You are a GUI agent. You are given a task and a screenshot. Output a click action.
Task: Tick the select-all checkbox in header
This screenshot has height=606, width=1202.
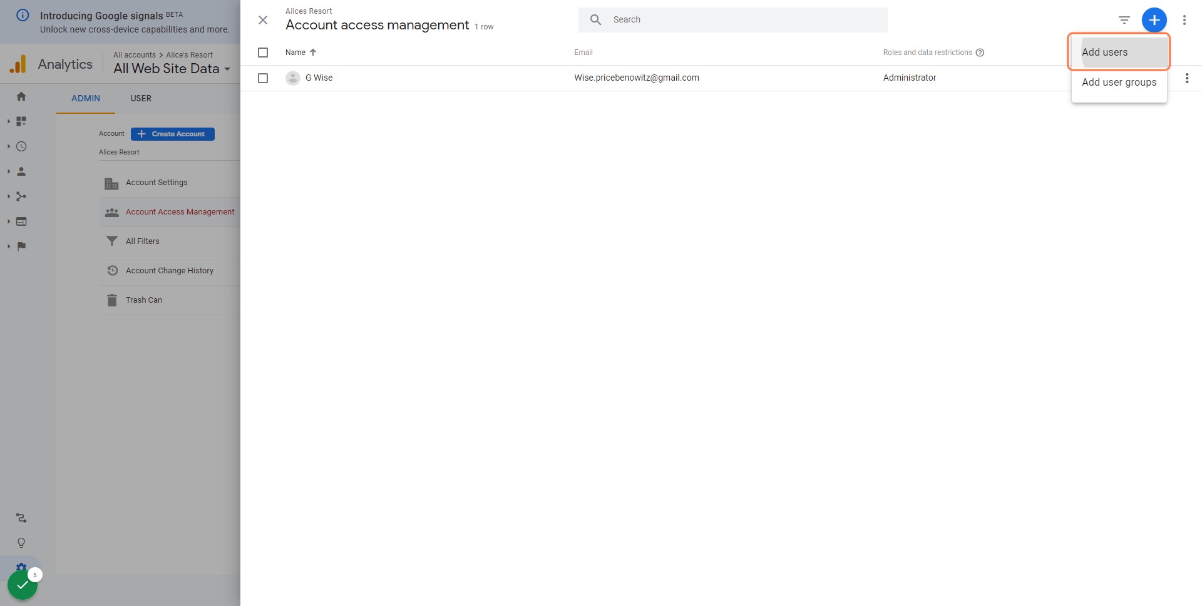tap(263, 53)
